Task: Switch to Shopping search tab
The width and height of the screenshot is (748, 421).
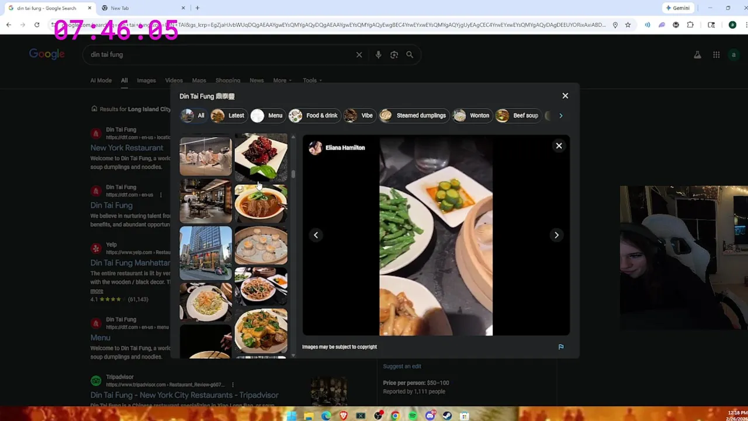Action: (x=228, y=81)
